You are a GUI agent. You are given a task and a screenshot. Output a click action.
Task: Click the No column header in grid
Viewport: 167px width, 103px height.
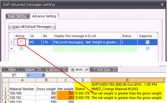click(x=47, y=36)
